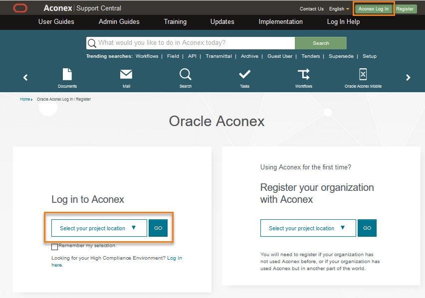Open the Mail envelope icon

126,74
